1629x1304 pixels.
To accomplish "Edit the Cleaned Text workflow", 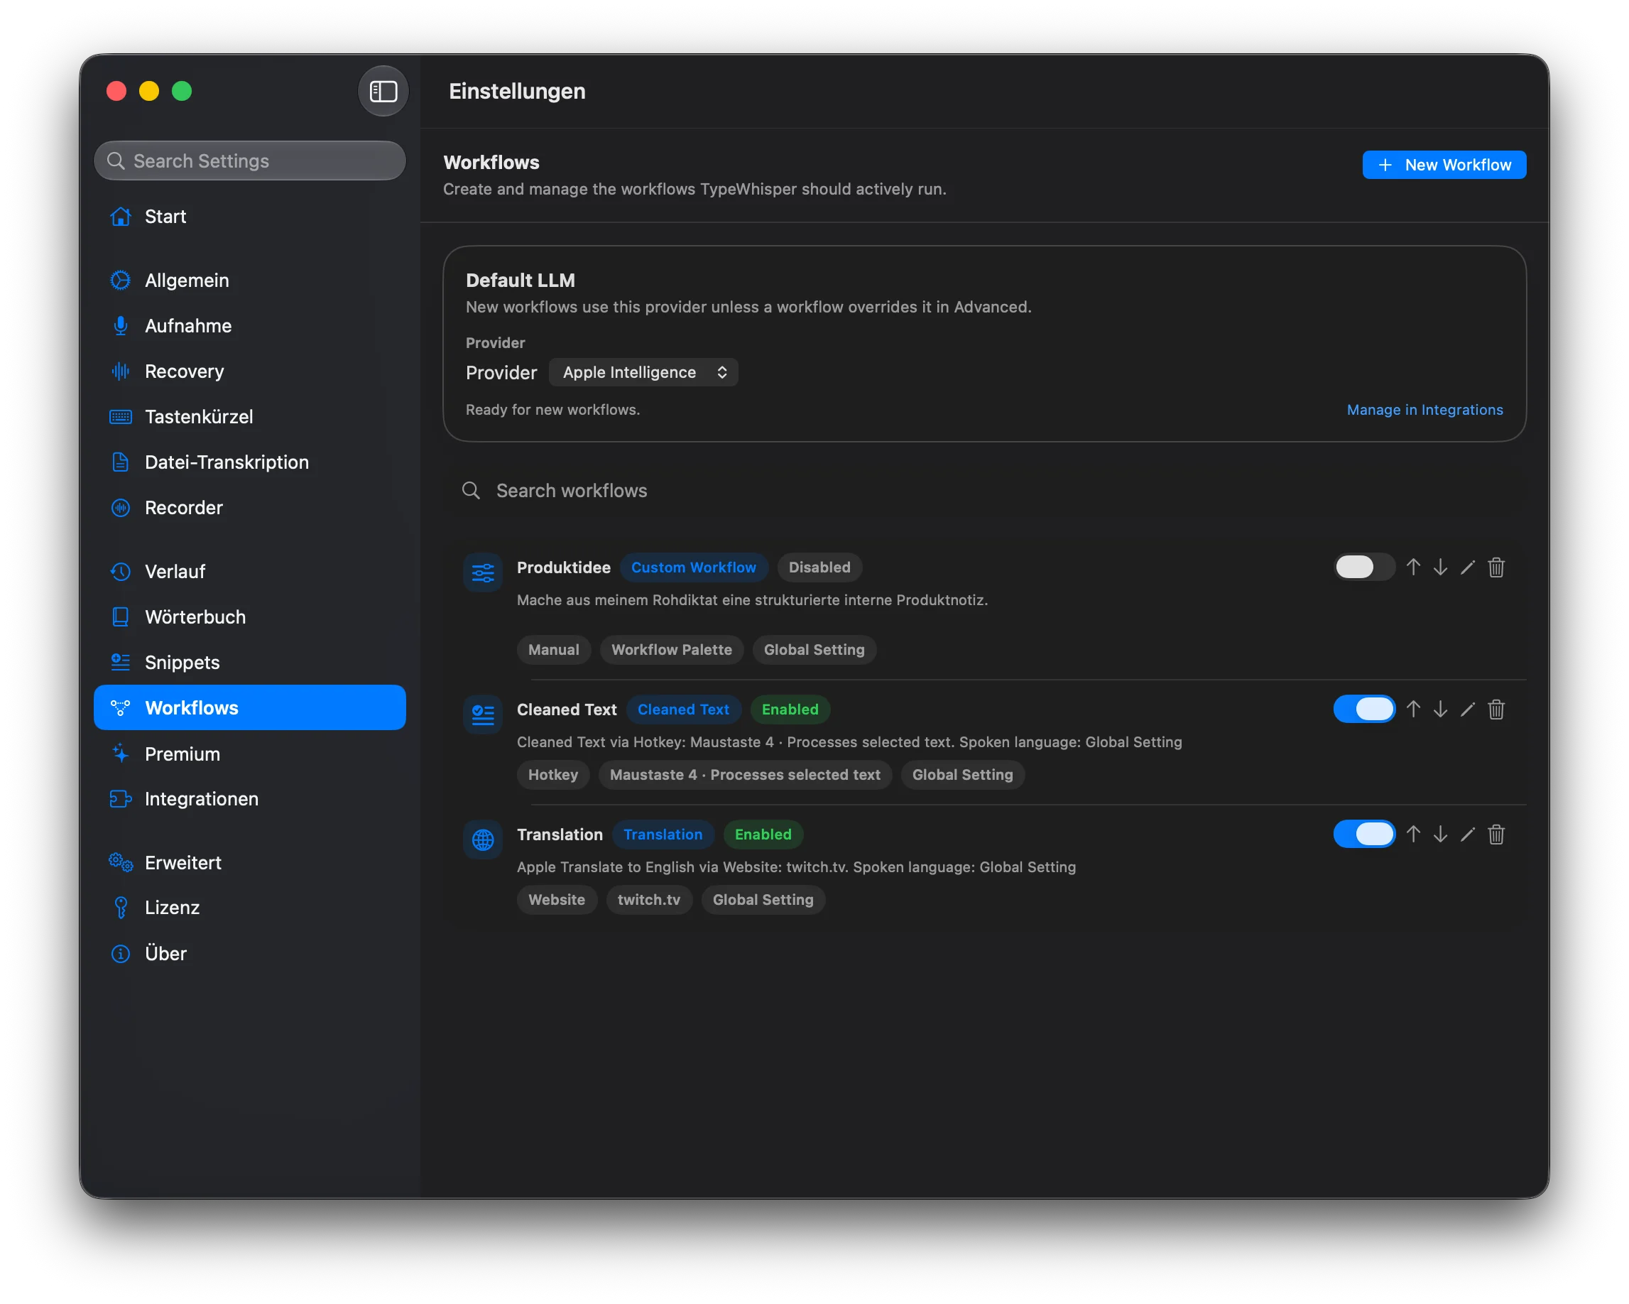I will (1467, 710).
